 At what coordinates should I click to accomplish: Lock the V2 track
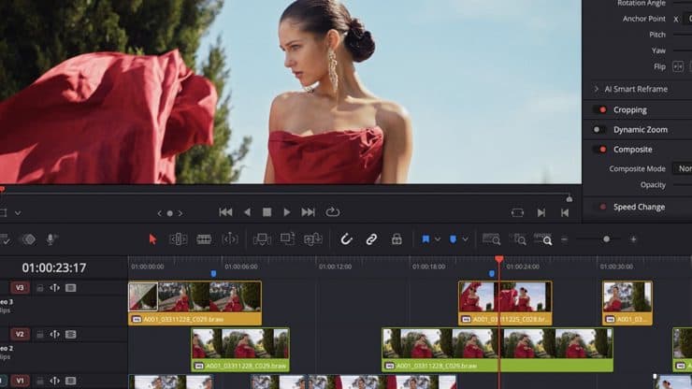coord(39,334)
